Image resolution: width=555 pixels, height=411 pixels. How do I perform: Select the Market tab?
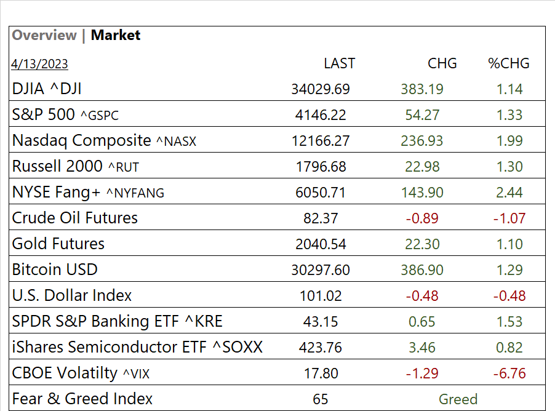tap(116, 36)
